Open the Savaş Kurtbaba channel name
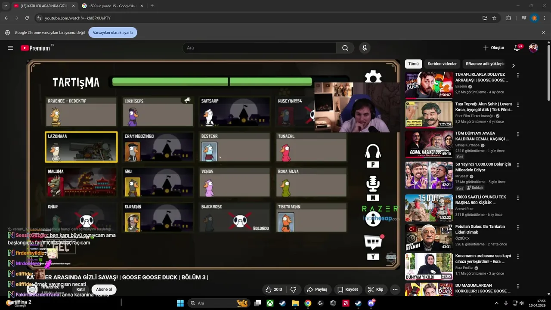The height and width of the screenshot is (310, 551). [467, 145]
